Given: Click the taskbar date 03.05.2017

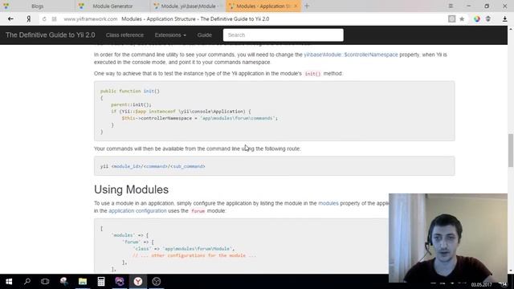Looking at the screenshot, I should coord(482,284).
